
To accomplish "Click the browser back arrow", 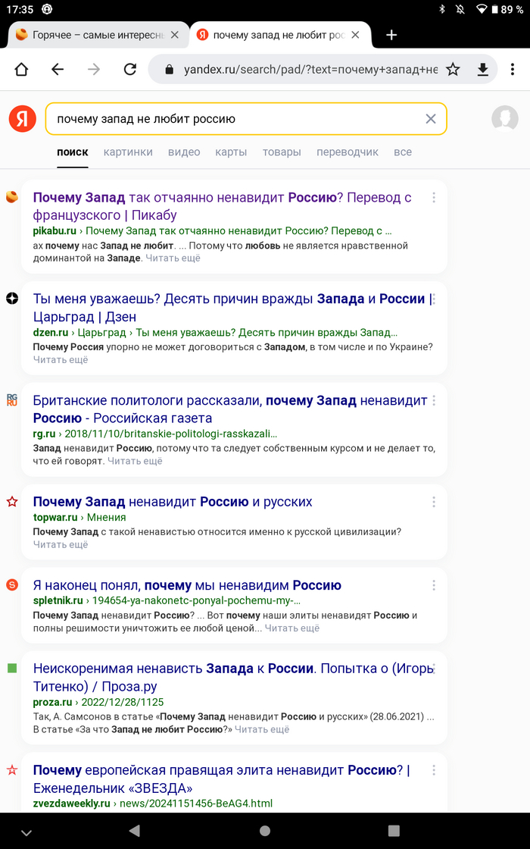I will coord(57,68).
